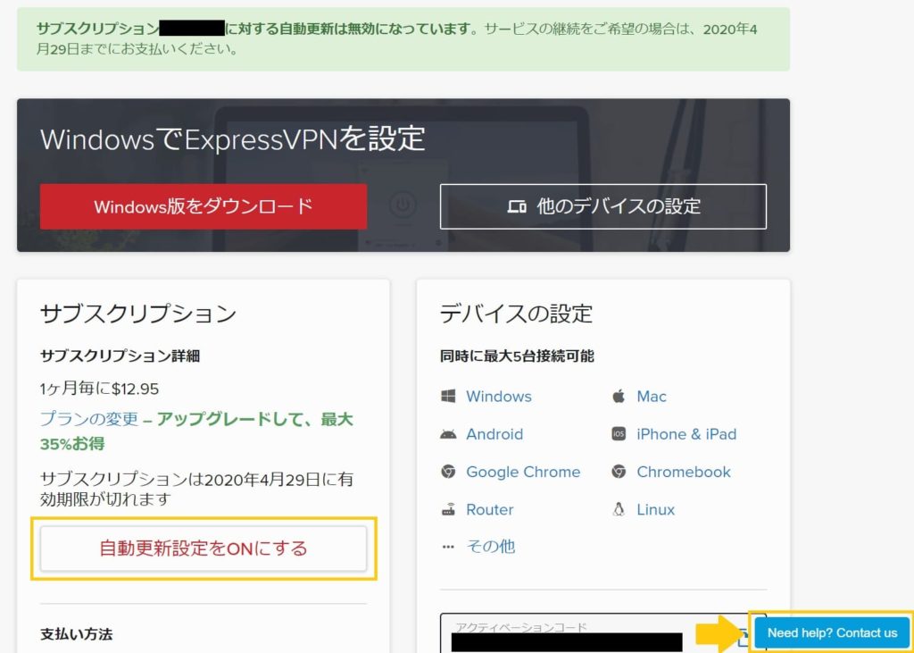Click the Windows logo icon

pyautogui.click(x=448, y=397)
